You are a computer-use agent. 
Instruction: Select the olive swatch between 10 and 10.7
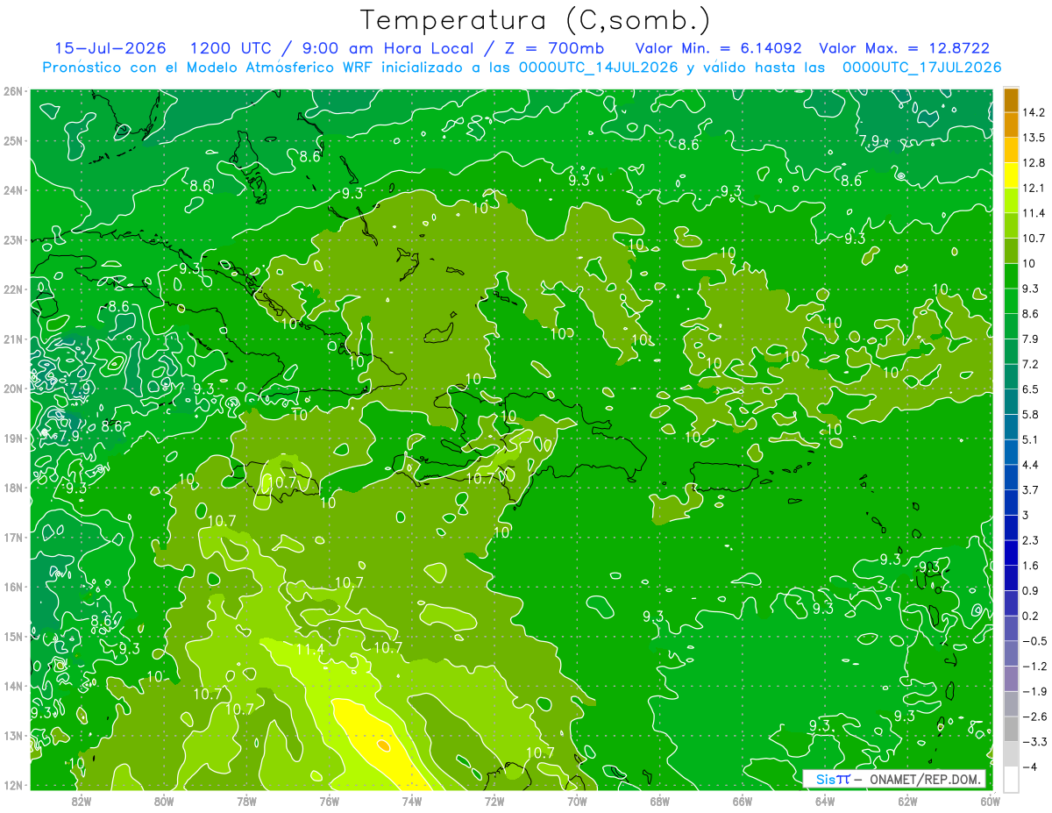pos(1011,250)
